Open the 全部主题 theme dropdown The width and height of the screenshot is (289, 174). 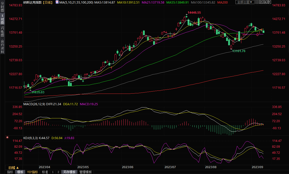point(245,2)
